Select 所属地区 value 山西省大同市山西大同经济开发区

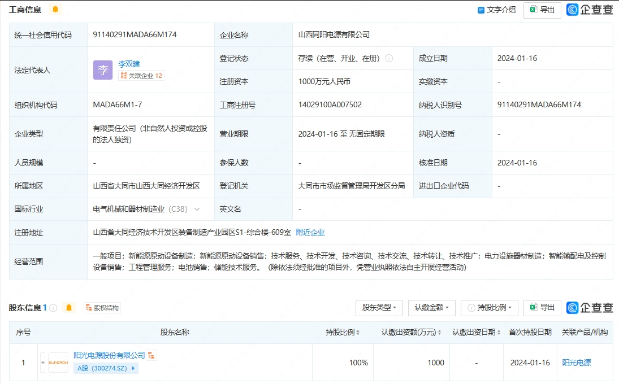[x=146, y=186]
